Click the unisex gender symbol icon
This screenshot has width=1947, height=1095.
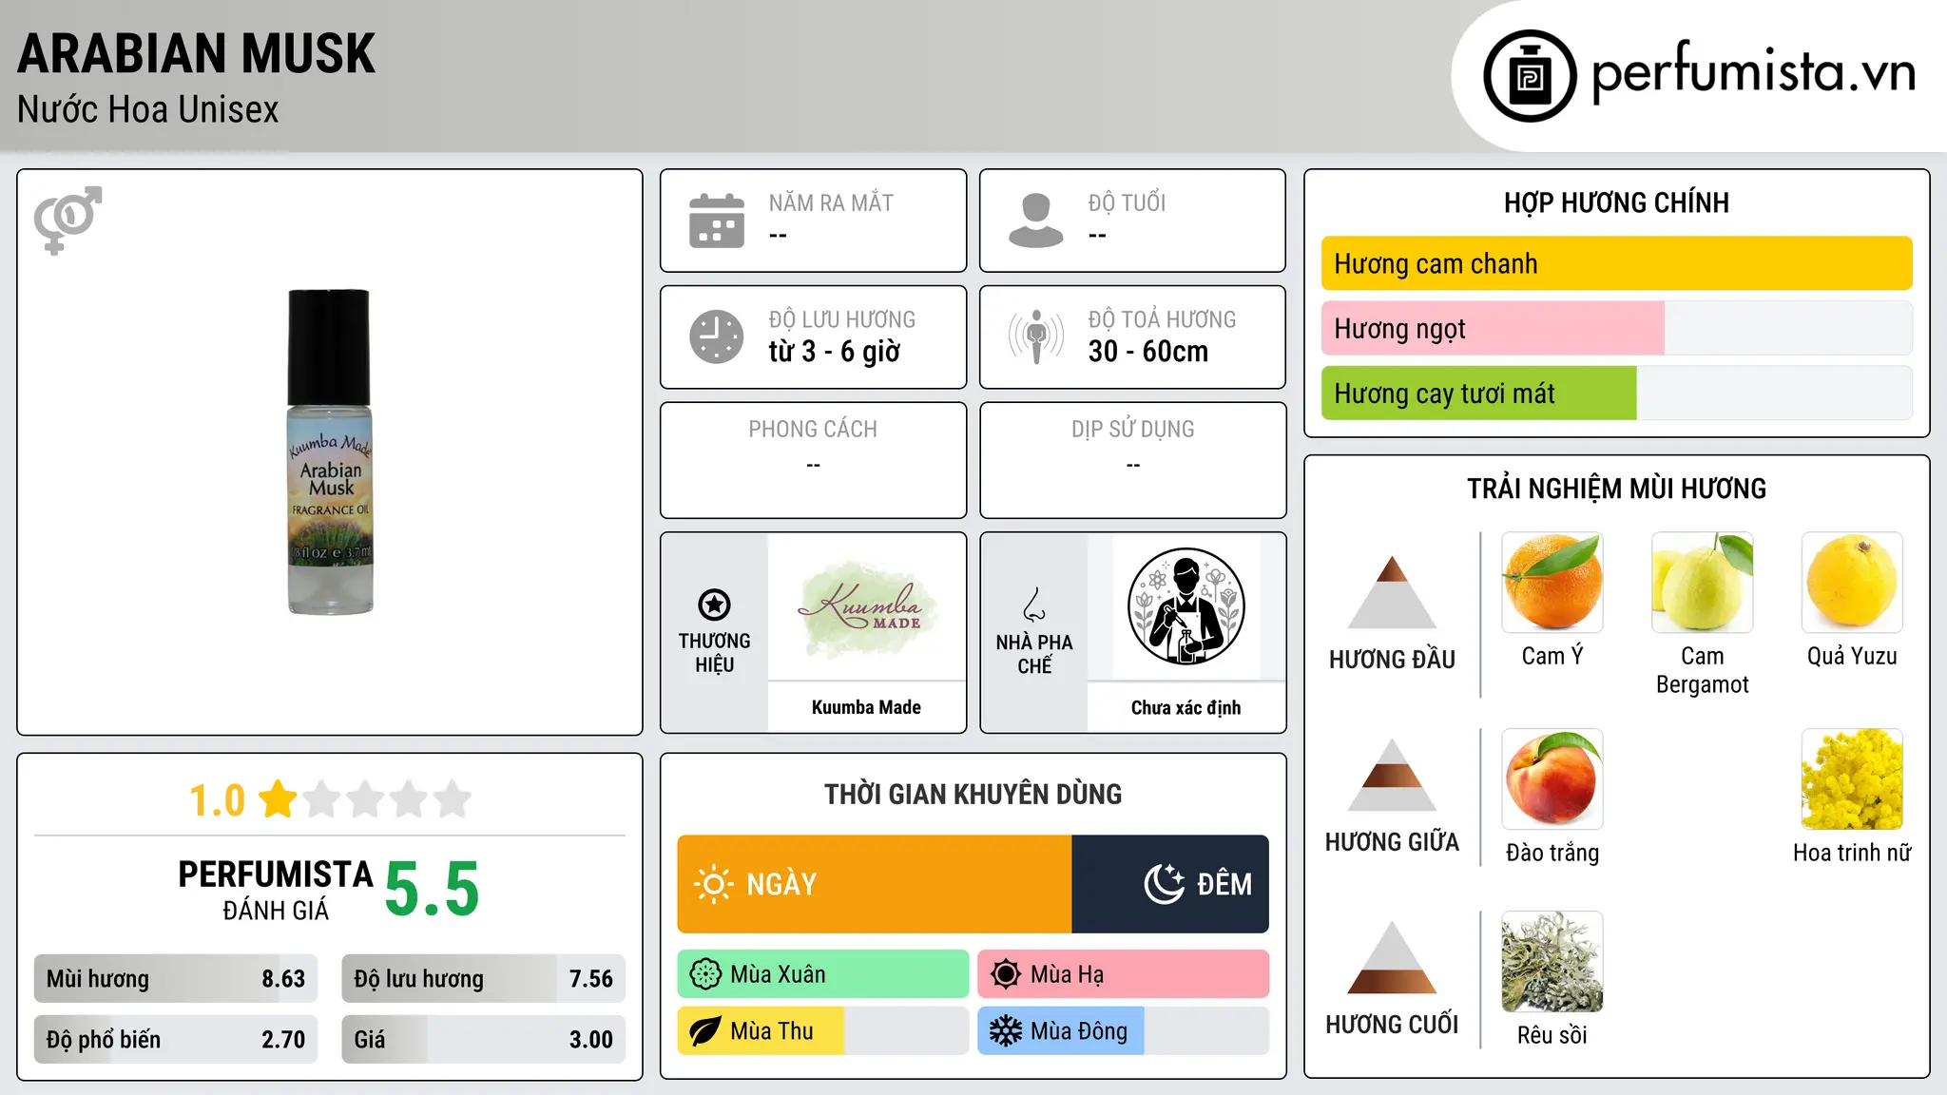67,220
